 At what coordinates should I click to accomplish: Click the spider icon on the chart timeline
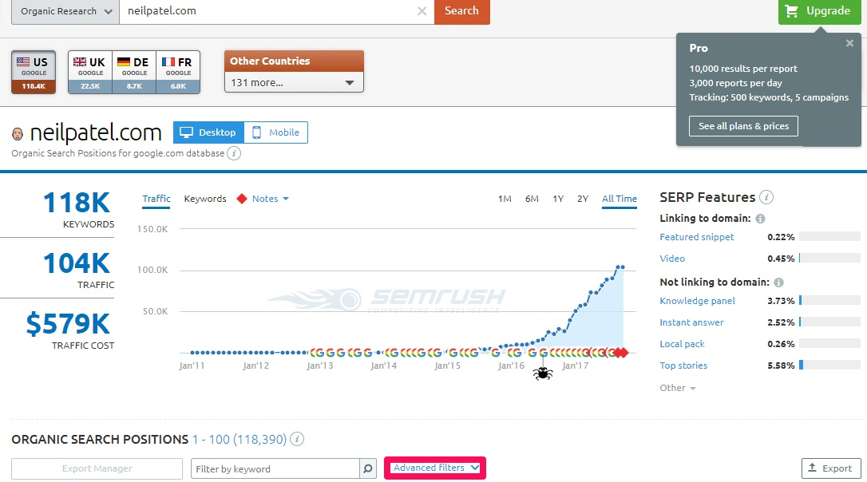click(x=543, y=372)
